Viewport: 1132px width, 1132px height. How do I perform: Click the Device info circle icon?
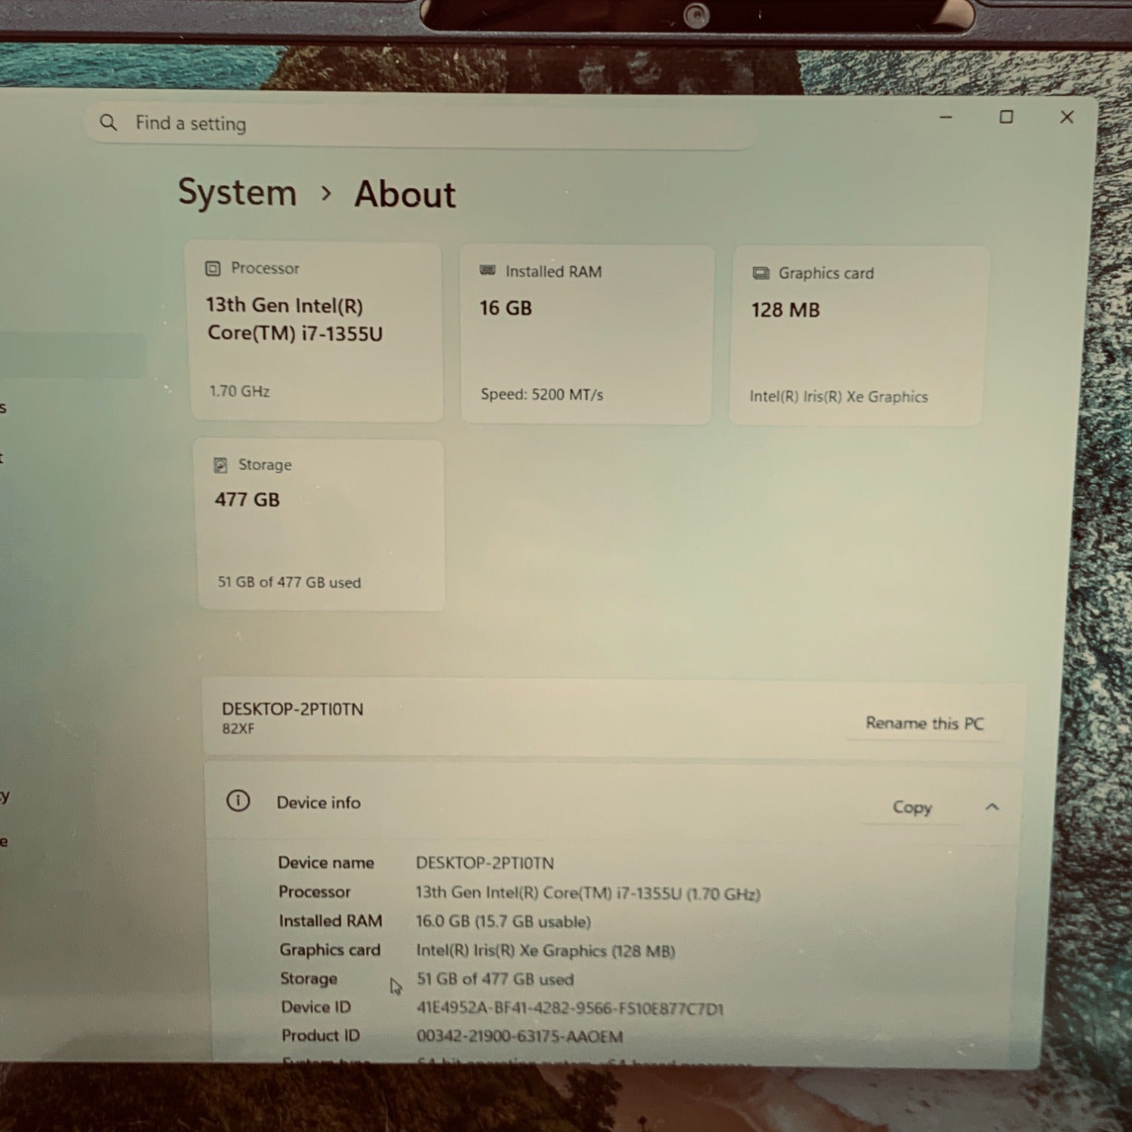[x=238, y=801]
